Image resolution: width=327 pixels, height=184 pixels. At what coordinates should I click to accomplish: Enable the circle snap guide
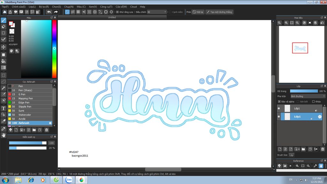pyautogui.click(x=95, y=12)
